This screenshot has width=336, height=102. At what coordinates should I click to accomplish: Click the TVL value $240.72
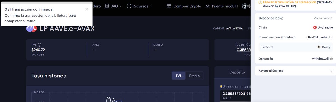(x=38, y=50)
